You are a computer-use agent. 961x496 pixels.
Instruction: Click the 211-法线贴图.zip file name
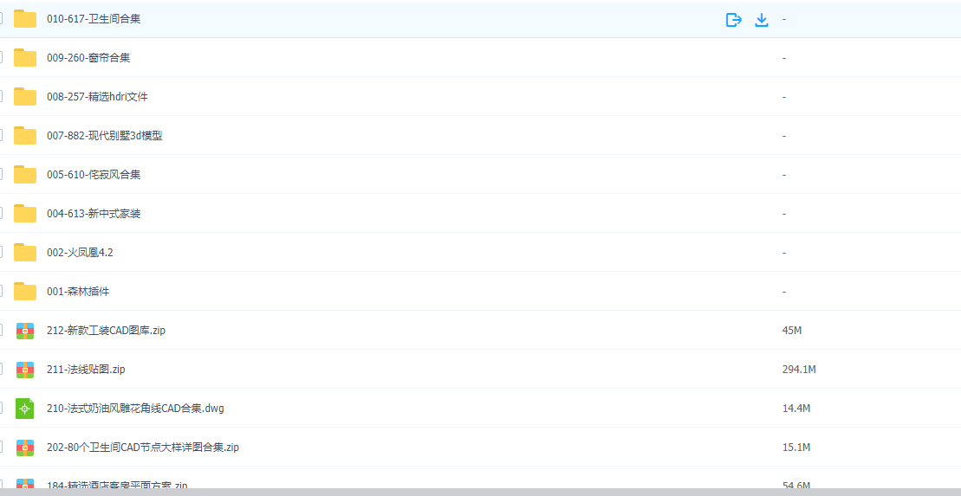point(86,370)
